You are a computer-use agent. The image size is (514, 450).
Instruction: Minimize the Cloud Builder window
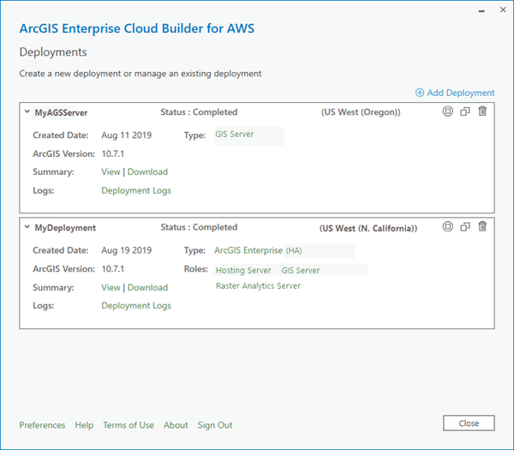(x=481, y=11)
